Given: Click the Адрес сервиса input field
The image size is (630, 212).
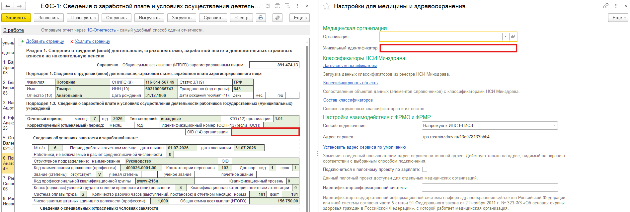Looking at the screenshot, I should pyautogui.click(x=490, y=137).
